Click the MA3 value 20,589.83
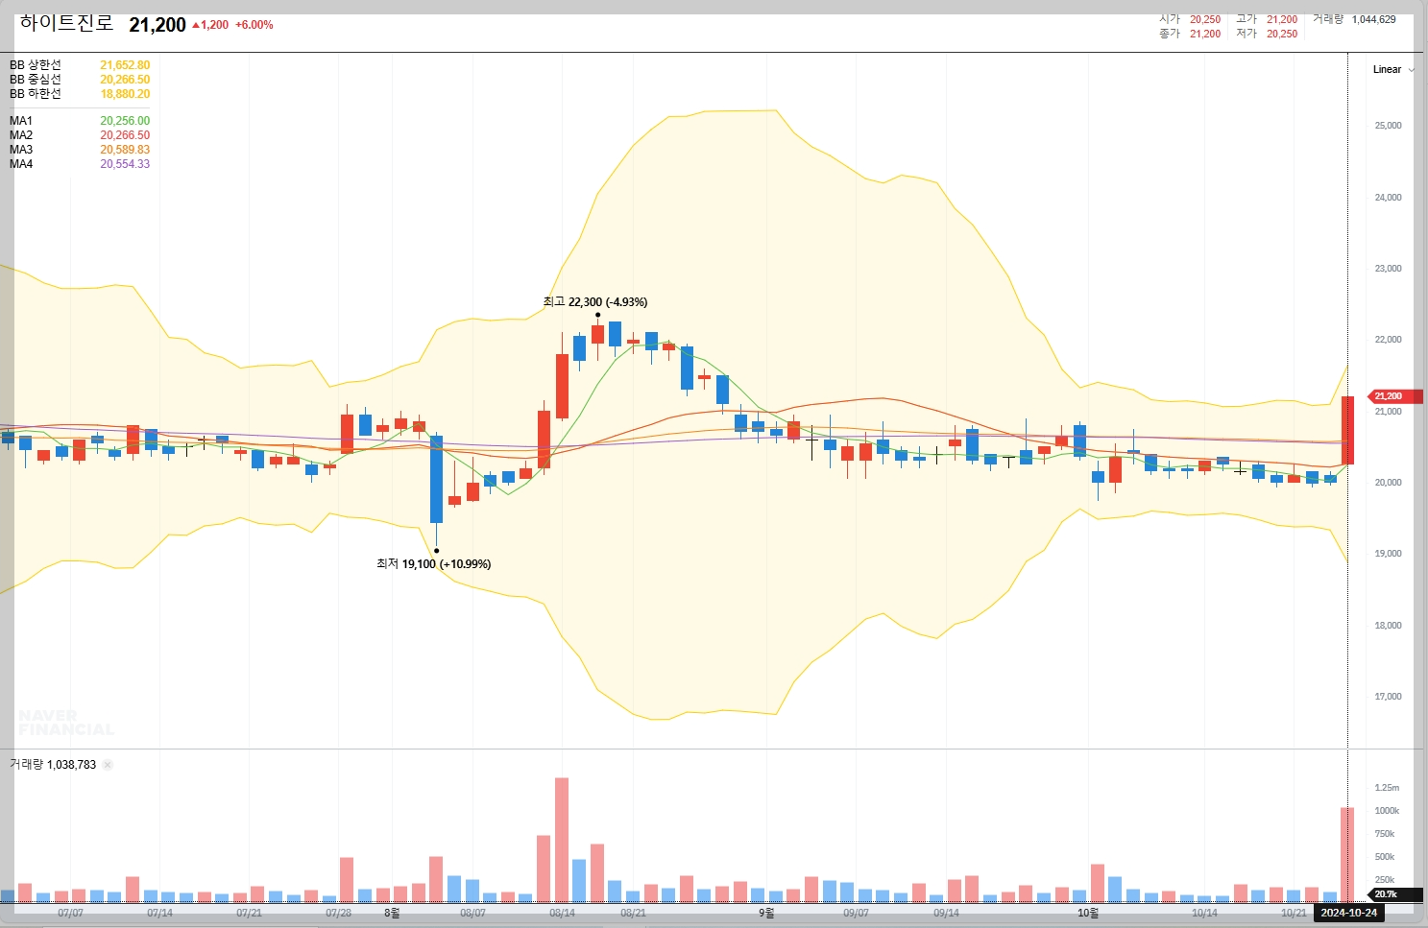This screenshot has width=1428, height=928. [125, 150]
